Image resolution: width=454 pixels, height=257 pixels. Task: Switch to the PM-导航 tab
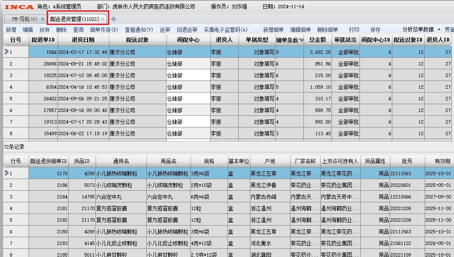[24, 19]
